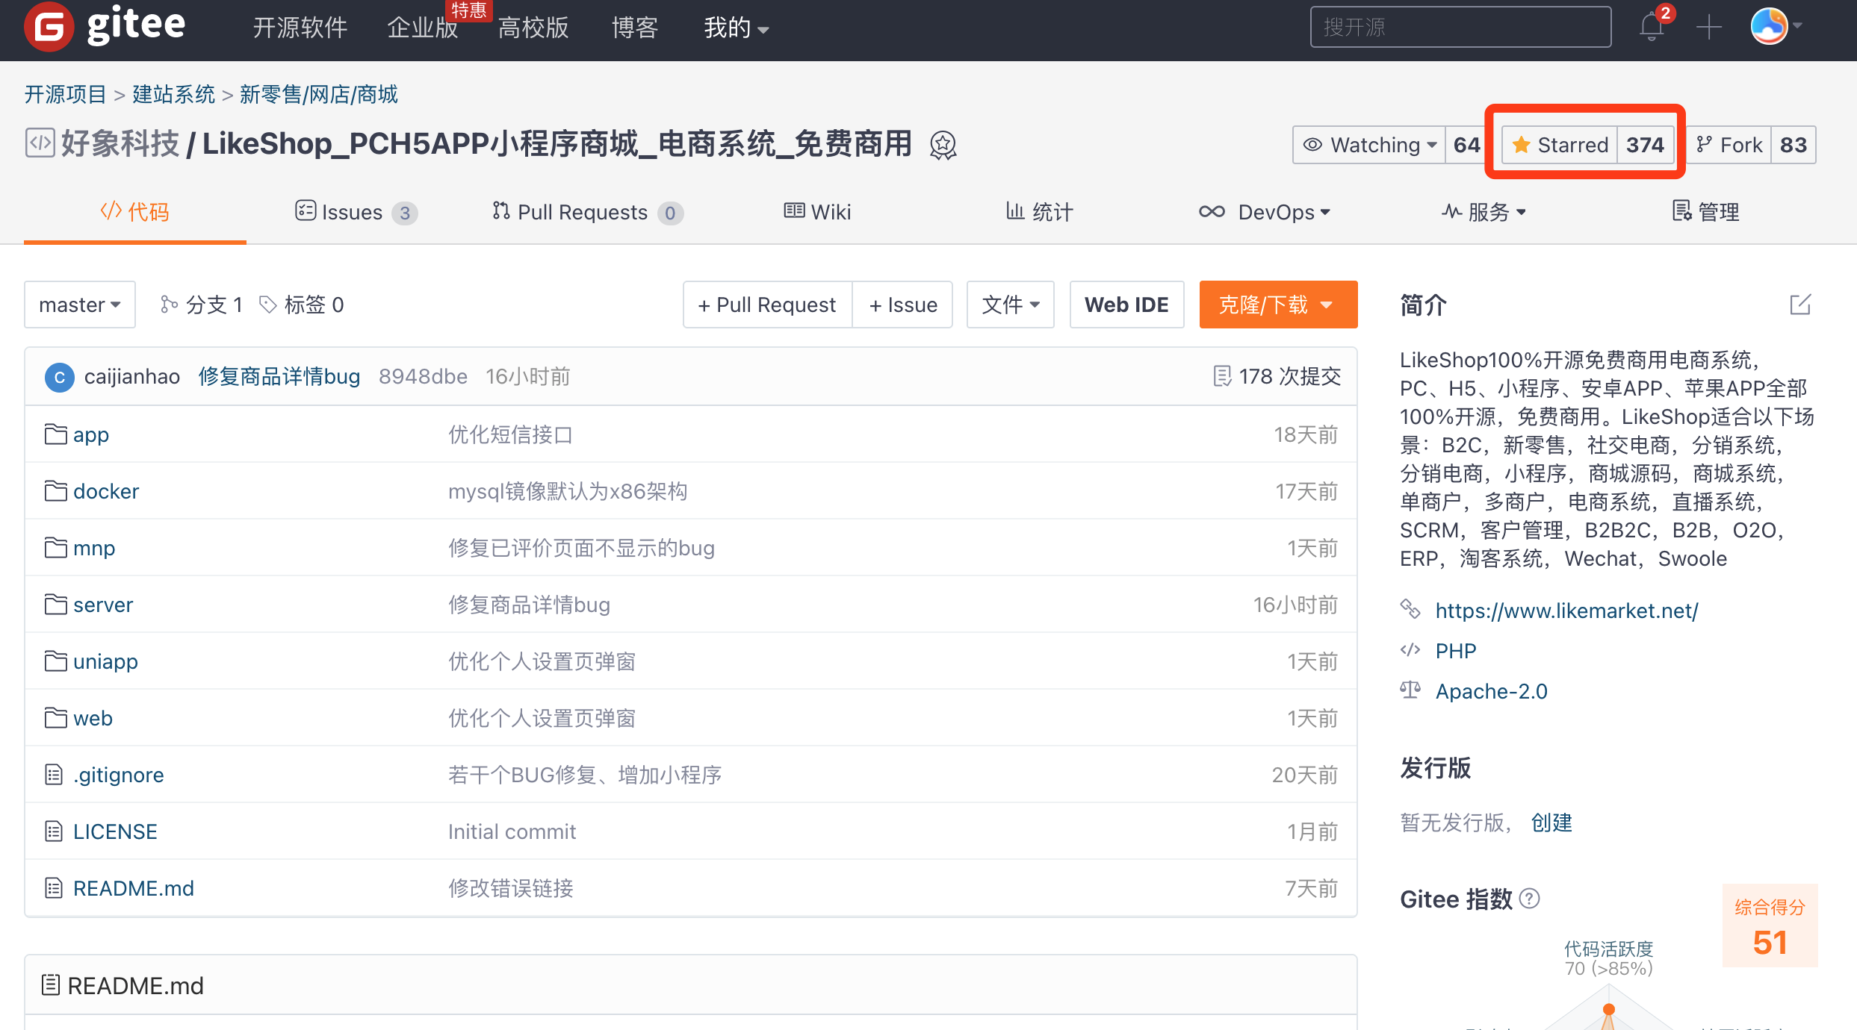Click the 好象科技 owner link
1857x1030 pixels.
120,143
